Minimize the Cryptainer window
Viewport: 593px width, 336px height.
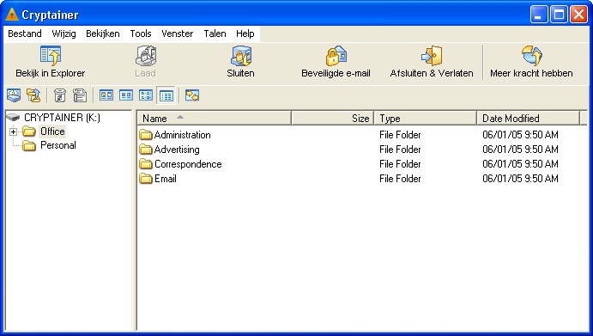coord(539,15)
